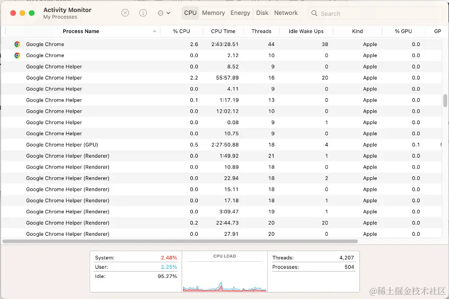
Task: Select Google Chrome Helper row with 1:17.19
Action: click(221, 100)
